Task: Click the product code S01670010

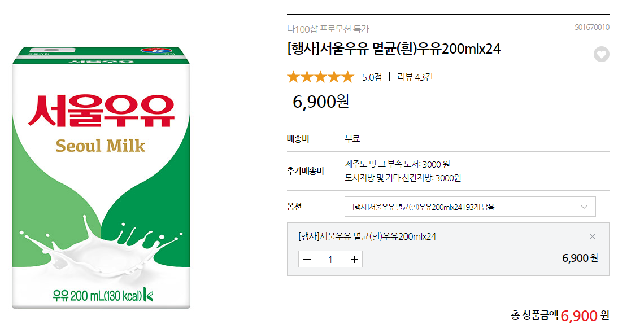Action: [x=591, y=27]
